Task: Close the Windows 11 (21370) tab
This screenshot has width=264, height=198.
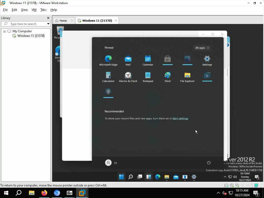Action: (x=116, y=21)
